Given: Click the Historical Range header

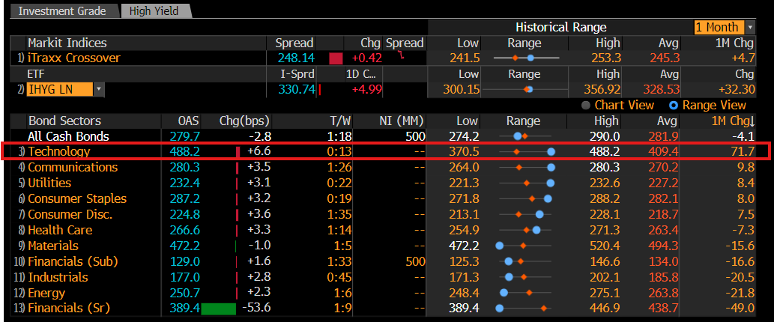Looking at the screenshot, I should [x=561, y=27].
